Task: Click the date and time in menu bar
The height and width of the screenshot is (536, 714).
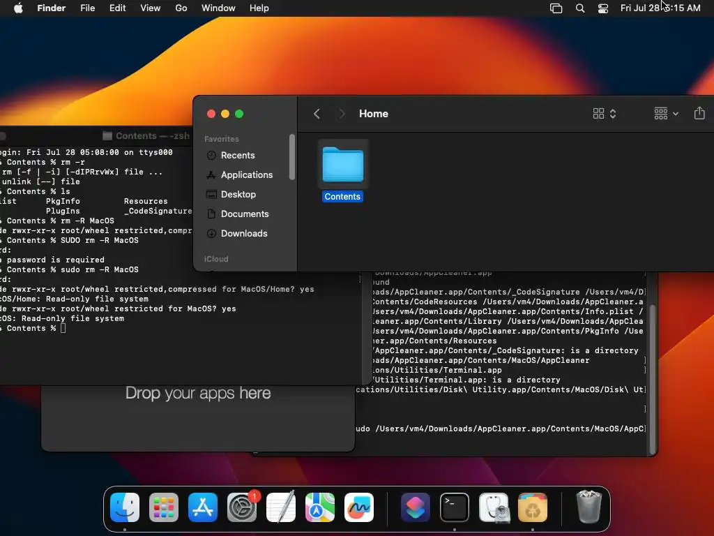Action: [x=660, y=8]
